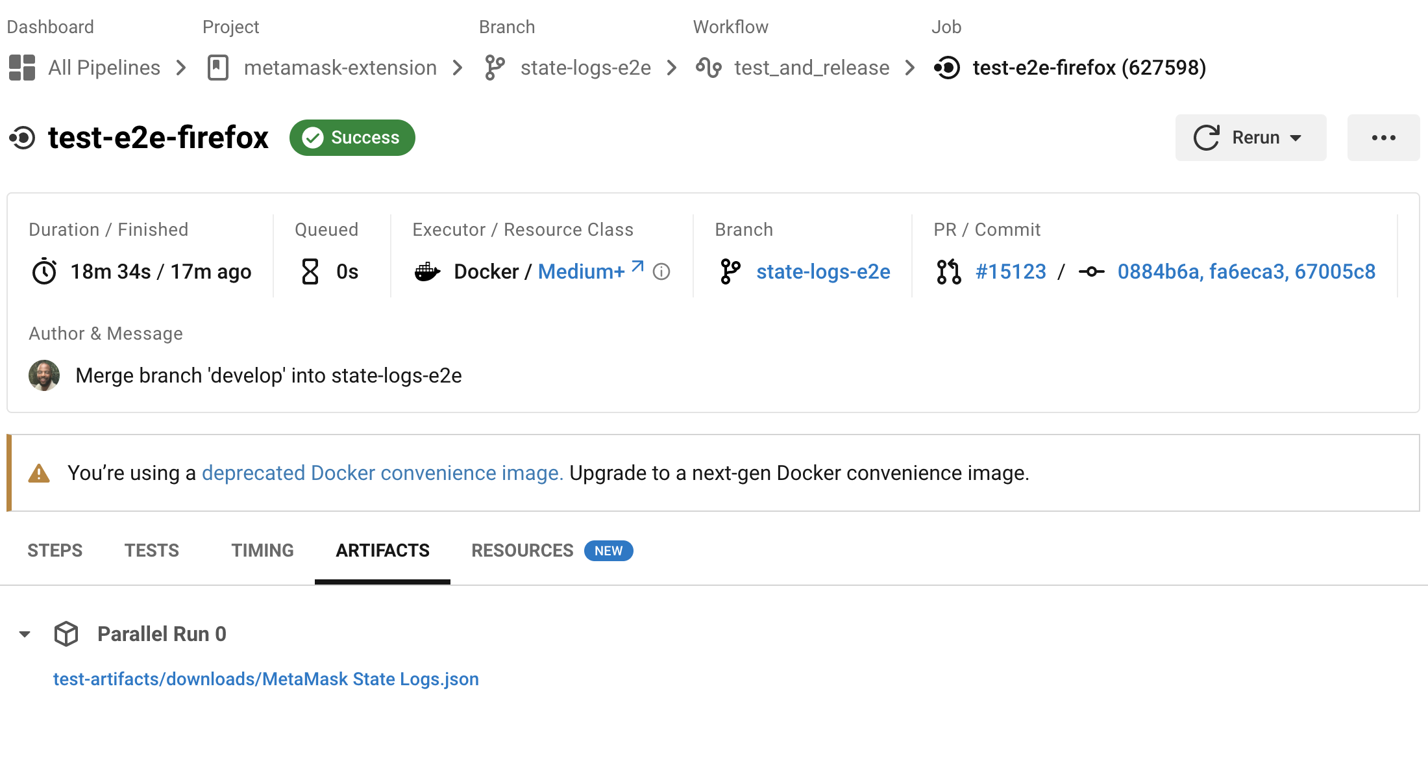Click the workflow icon next to test_and_release
Viewport: 1428px width, 769px height.
click(x=708, y=68)
